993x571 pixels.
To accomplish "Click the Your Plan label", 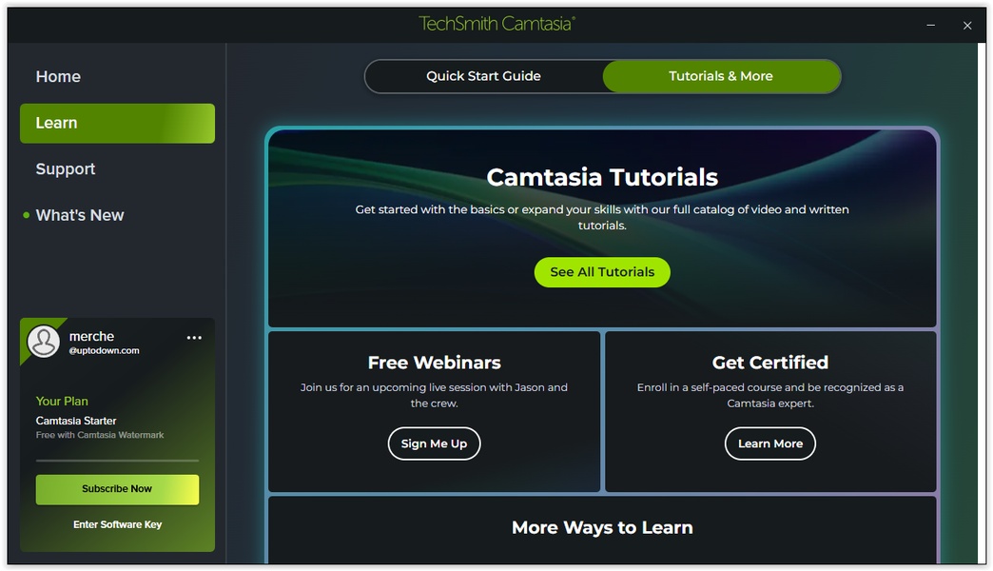I will click(x=62, y=402).
